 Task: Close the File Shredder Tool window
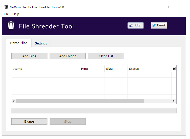pyautogui.click(x=179, y=7)
